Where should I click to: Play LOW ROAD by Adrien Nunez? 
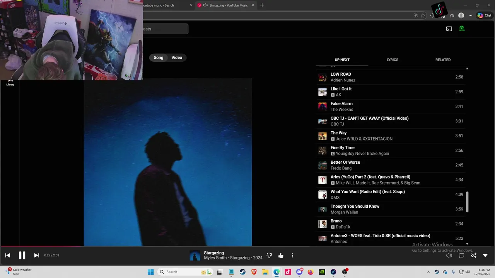(x=391, y=77)
